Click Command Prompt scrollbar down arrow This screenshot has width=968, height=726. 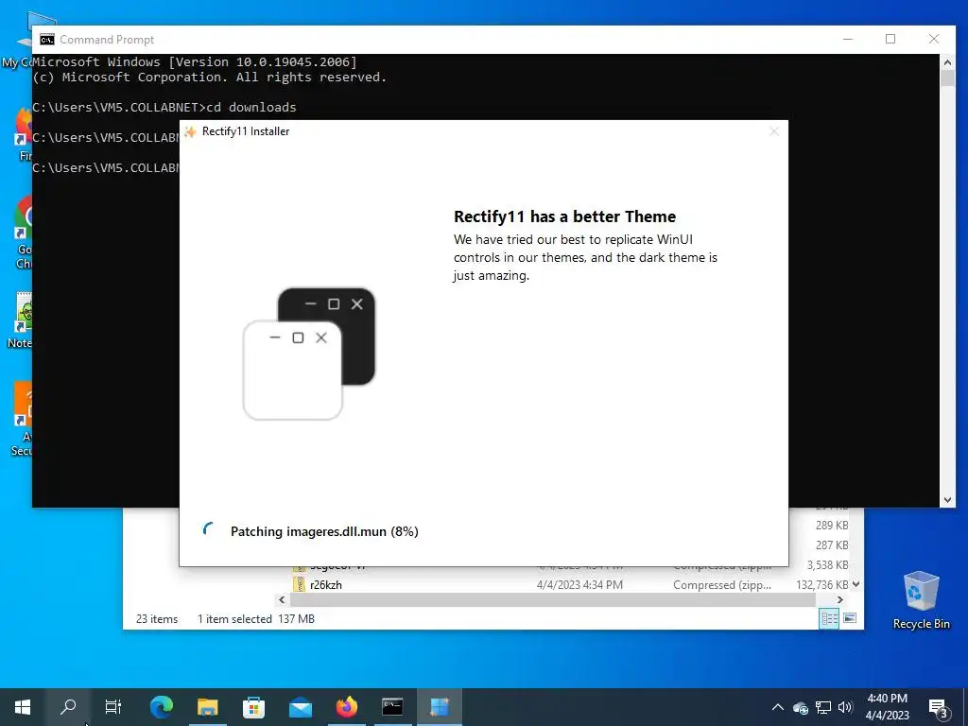pos(947,500)
